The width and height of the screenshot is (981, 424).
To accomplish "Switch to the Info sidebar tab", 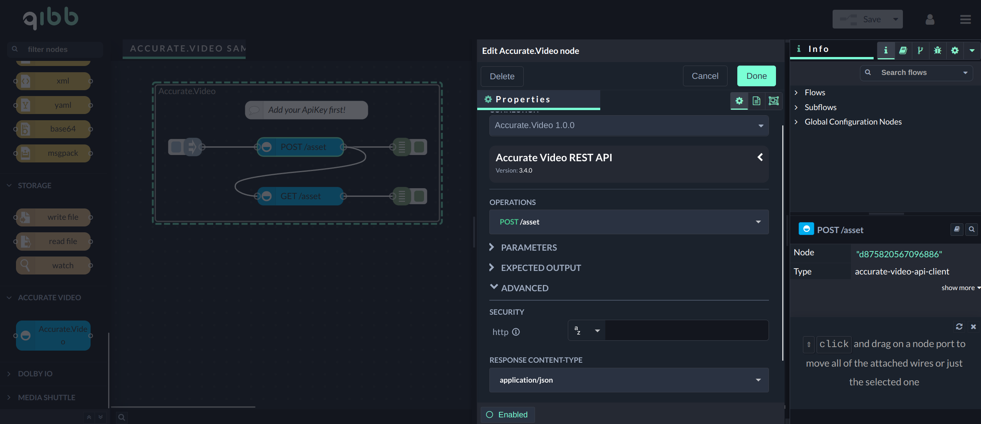I will click(885, 50).
